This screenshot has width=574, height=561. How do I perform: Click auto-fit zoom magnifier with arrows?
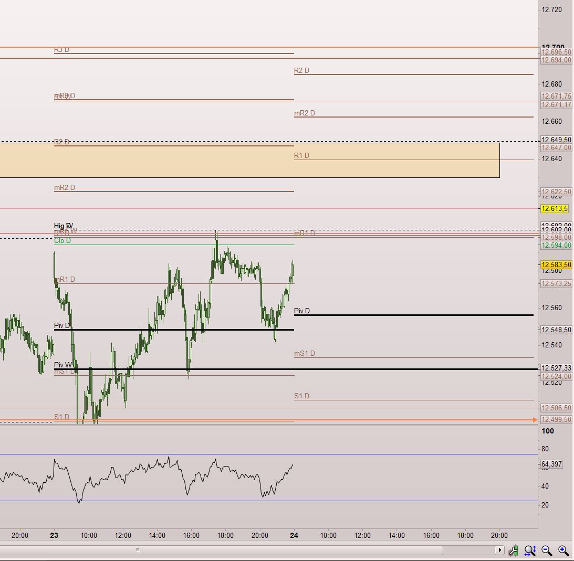[x=530, y=550]
